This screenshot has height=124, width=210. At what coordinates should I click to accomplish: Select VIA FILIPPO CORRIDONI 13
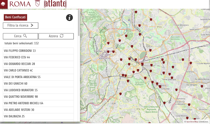(38, 51)
